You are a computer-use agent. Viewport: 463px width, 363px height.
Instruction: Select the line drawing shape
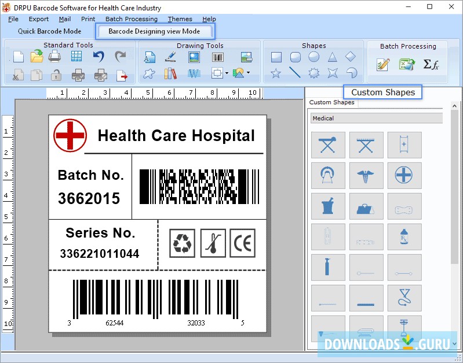295,72
